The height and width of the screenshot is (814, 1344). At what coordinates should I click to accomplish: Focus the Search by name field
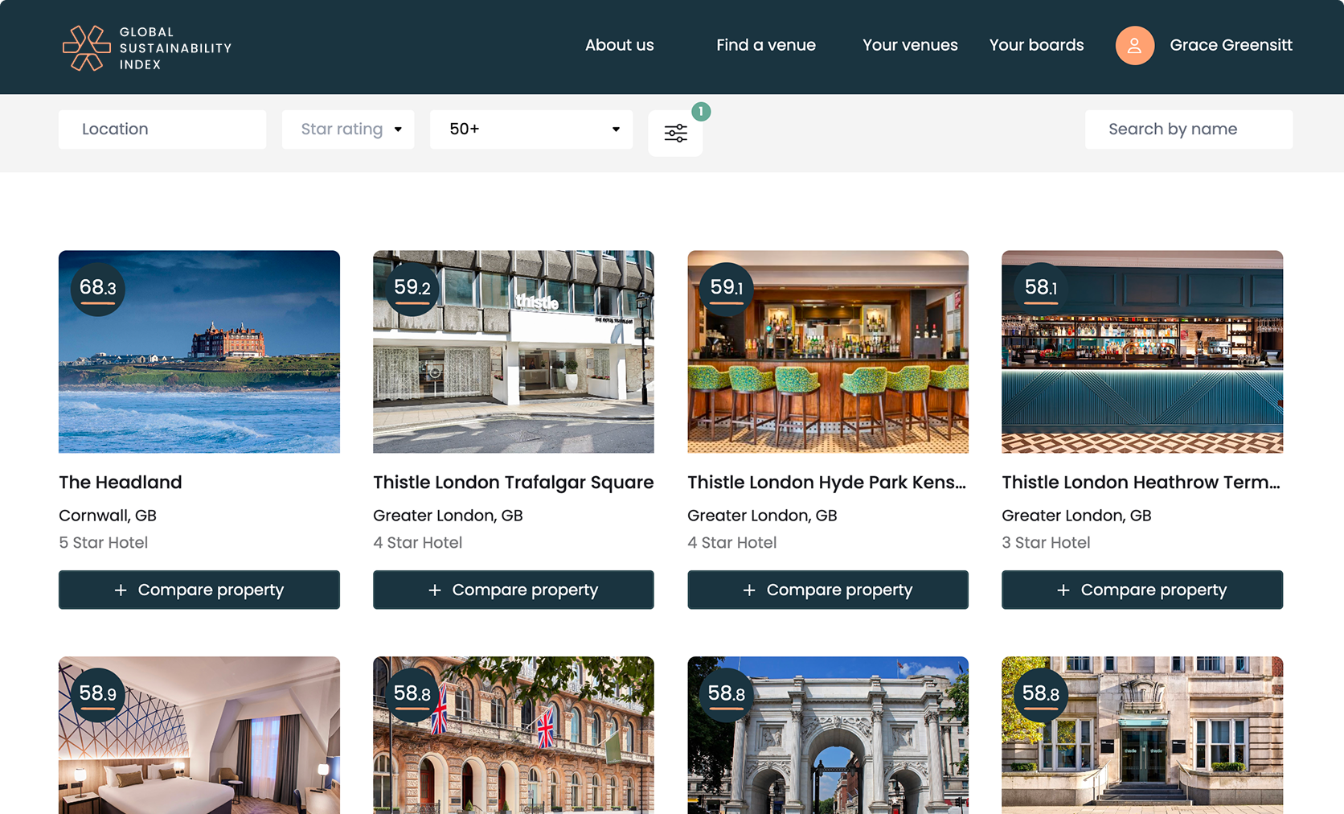(x=1188, y=129)
